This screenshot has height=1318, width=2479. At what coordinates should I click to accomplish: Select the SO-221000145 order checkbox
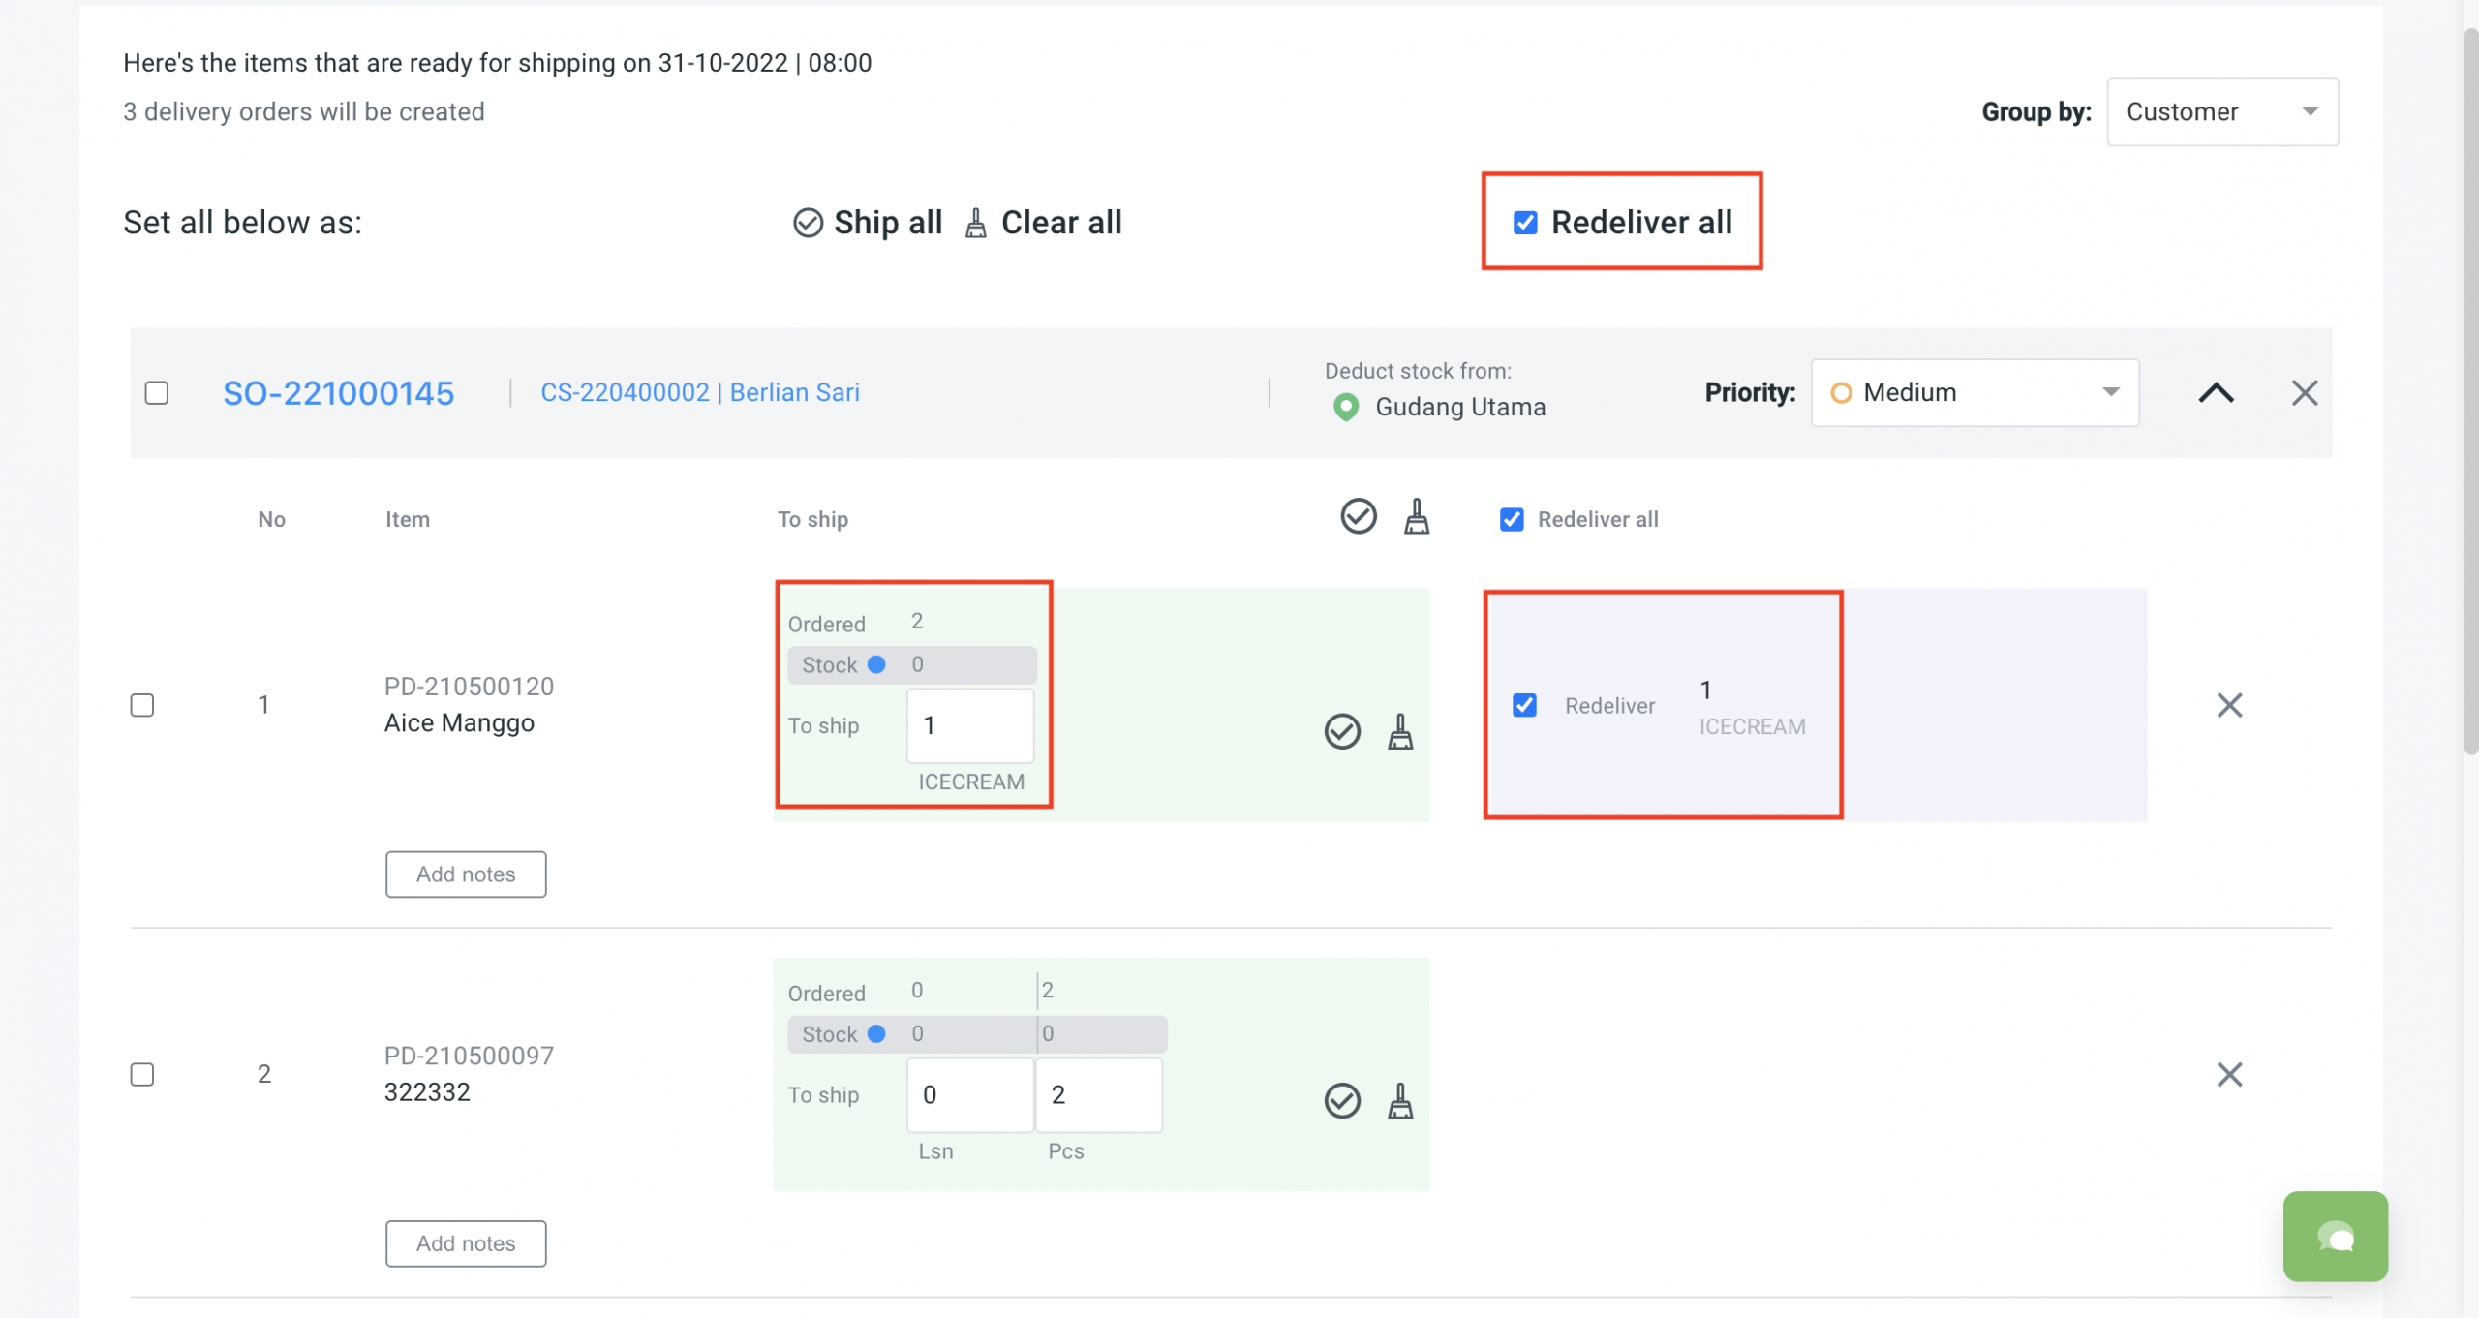pos(156,392)
